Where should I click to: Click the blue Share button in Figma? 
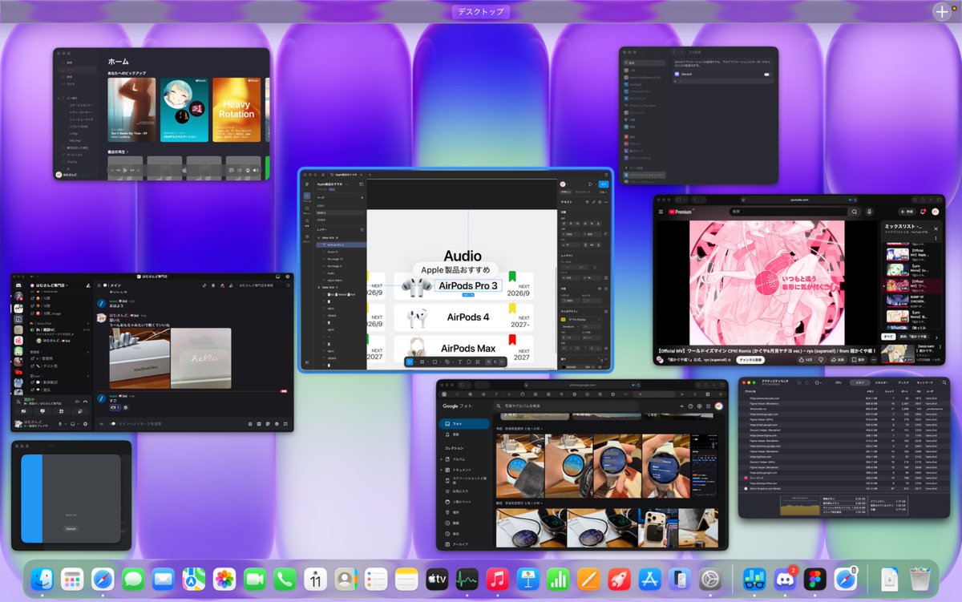pyautogui.click(x=604, y=184)
